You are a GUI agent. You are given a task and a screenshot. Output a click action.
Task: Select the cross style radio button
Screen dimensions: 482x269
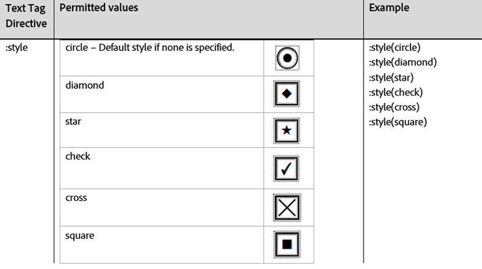coord(286,208)
